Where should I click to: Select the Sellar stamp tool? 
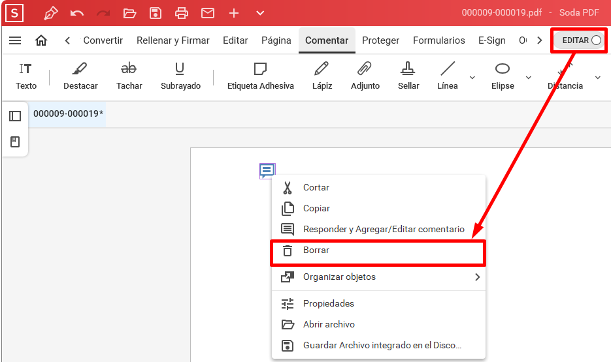pyautogui.click(x=408, y=76)
